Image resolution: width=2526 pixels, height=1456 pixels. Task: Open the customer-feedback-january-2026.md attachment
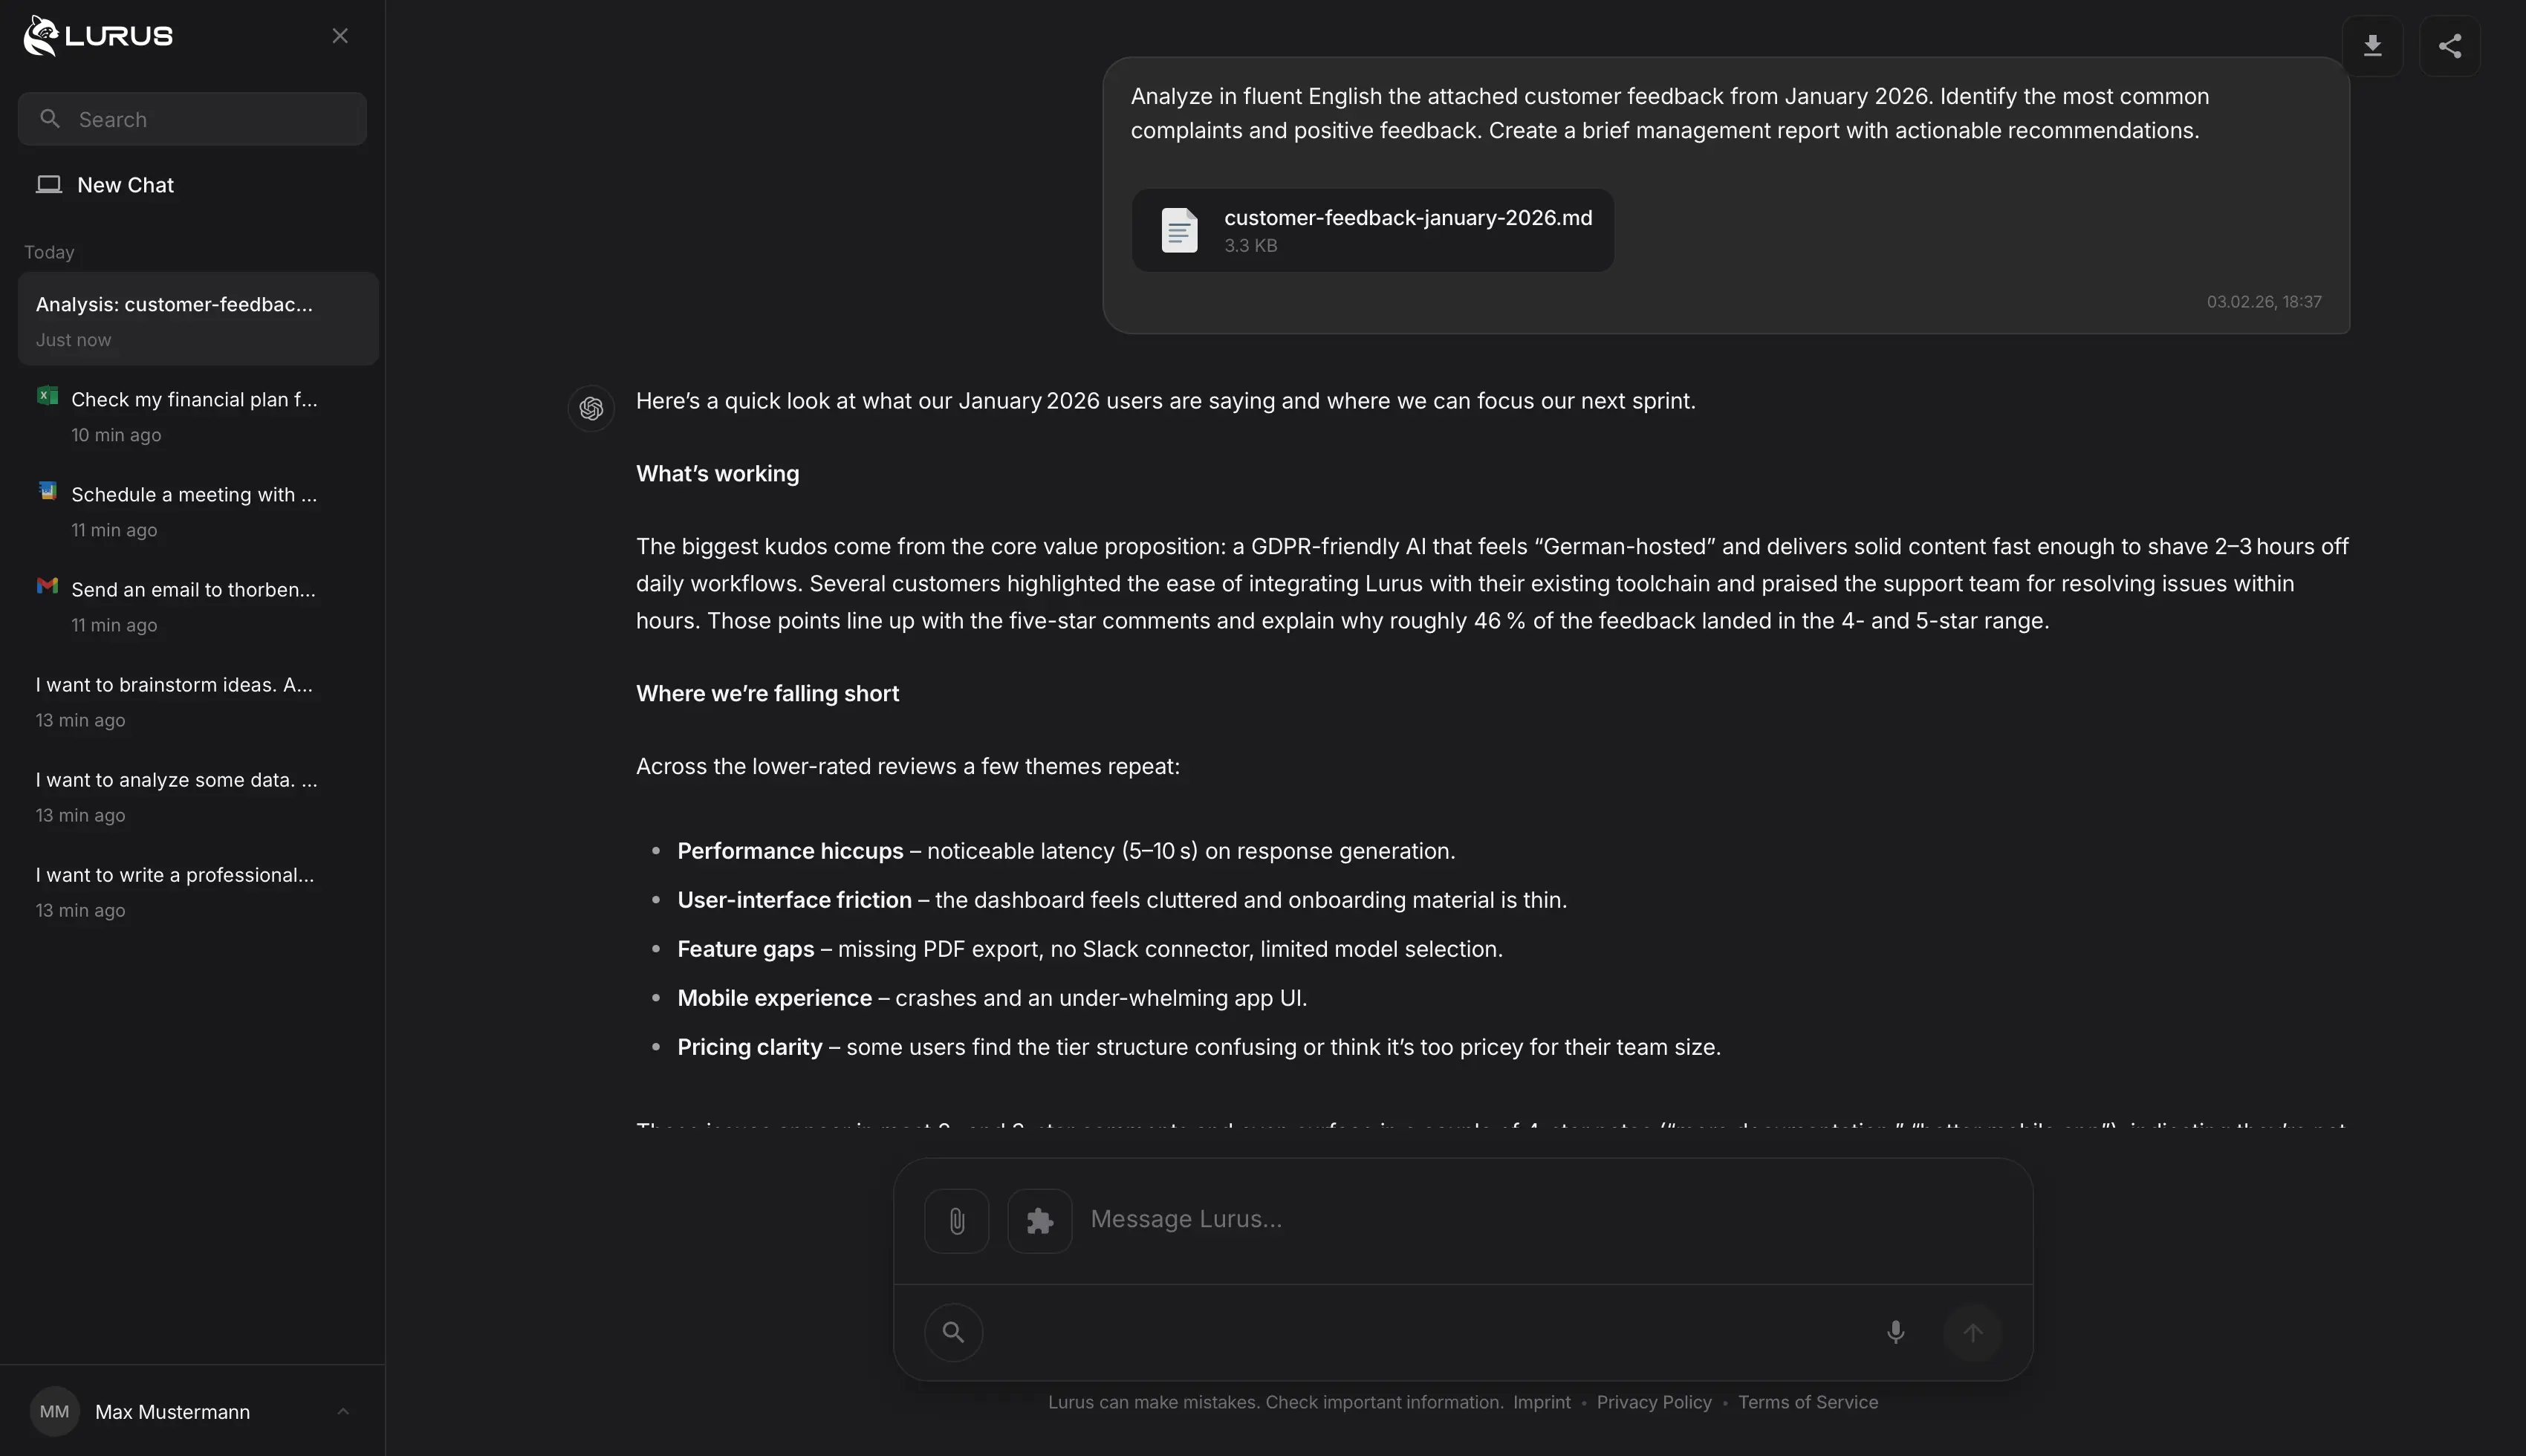(x=1372, y=230)
